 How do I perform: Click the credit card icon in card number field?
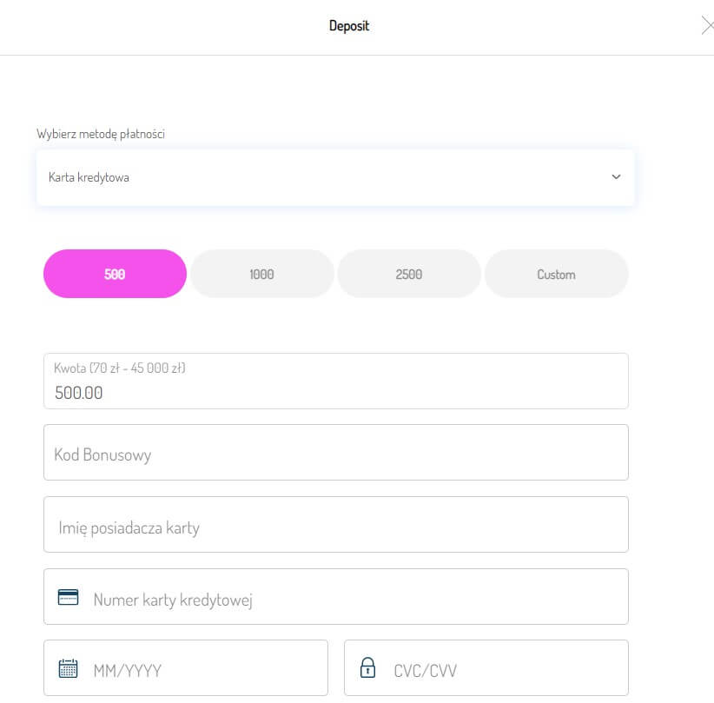68,597
